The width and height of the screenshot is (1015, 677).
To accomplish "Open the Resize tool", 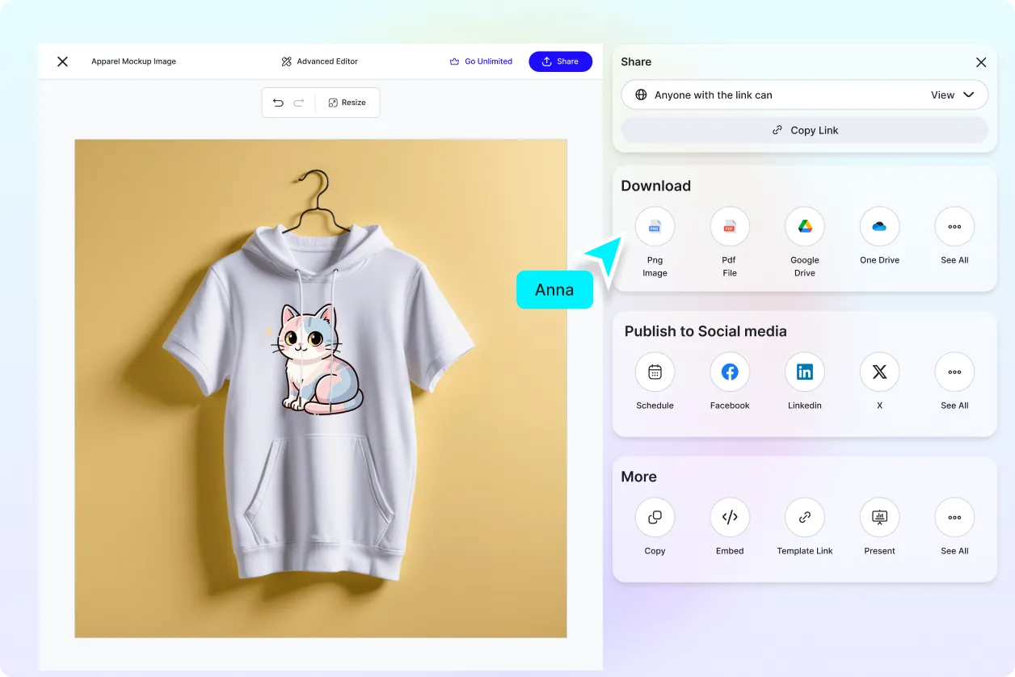I will (347, 103).
